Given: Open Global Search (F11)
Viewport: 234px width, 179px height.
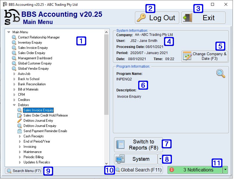Looking at the screenshot, I should [x=138, y=170].
